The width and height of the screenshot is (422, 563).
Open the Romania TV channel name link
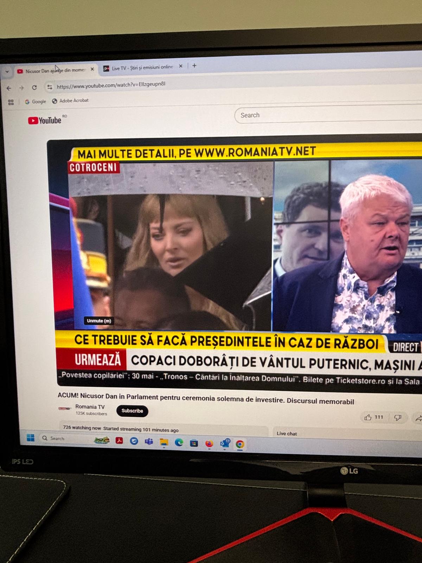click(90, 406)
